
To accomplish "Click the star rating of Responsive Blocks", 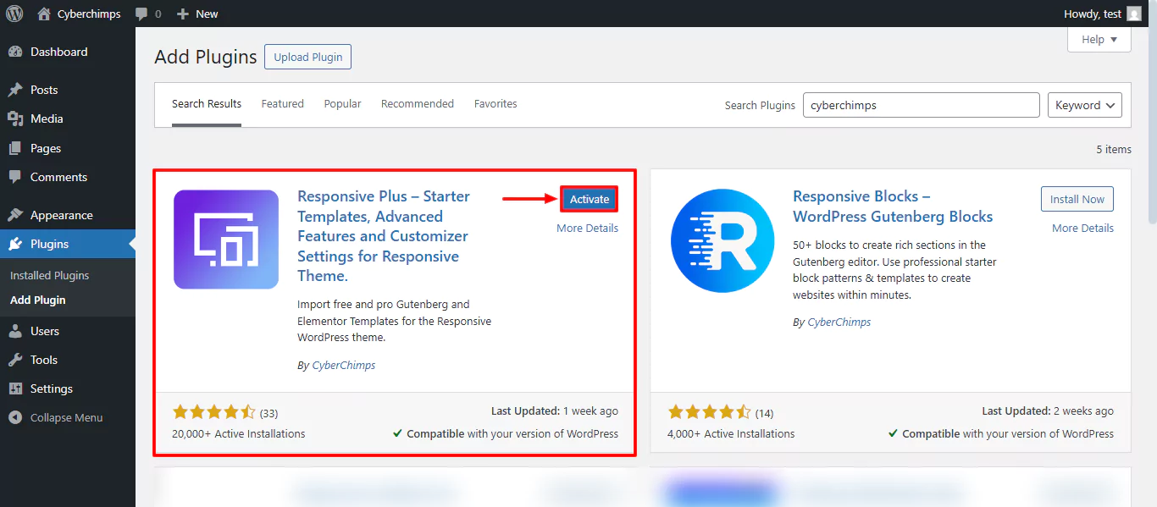I will [x=709, y=412].
